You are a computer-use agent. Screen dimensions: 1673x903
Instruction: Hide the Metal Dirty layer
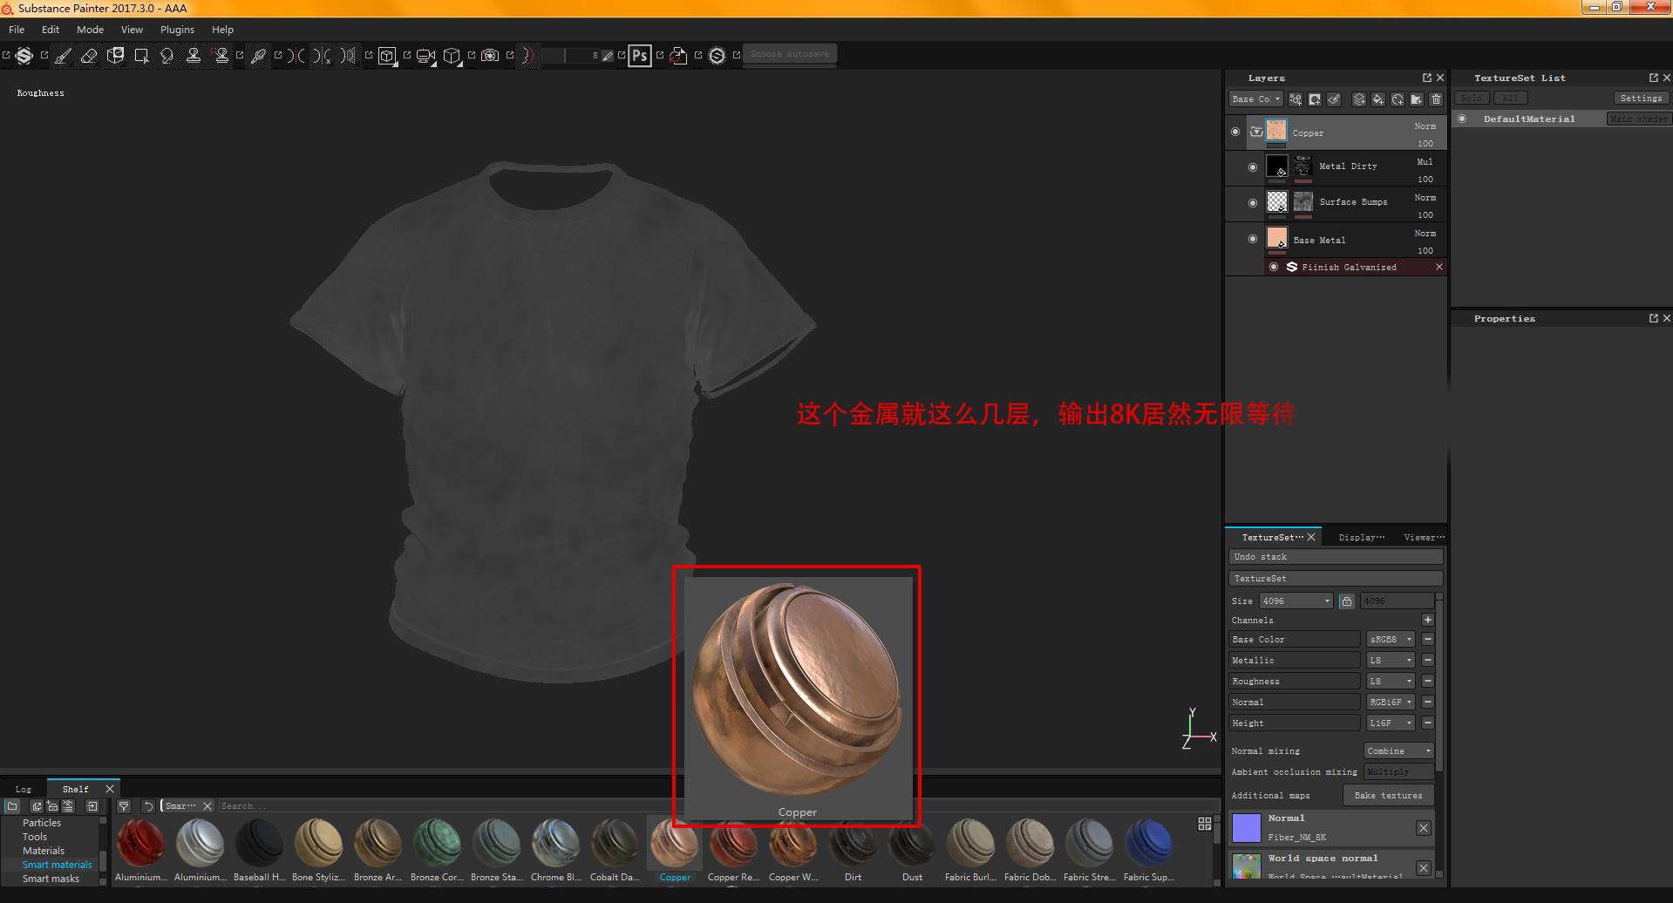click(1253, 166)
